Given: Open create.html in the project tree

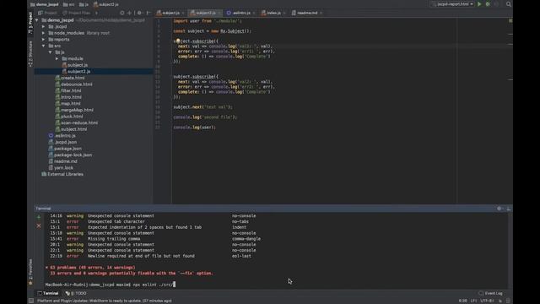Looking at the screenshot, I should pyautogui.click(x=69, y=78).
